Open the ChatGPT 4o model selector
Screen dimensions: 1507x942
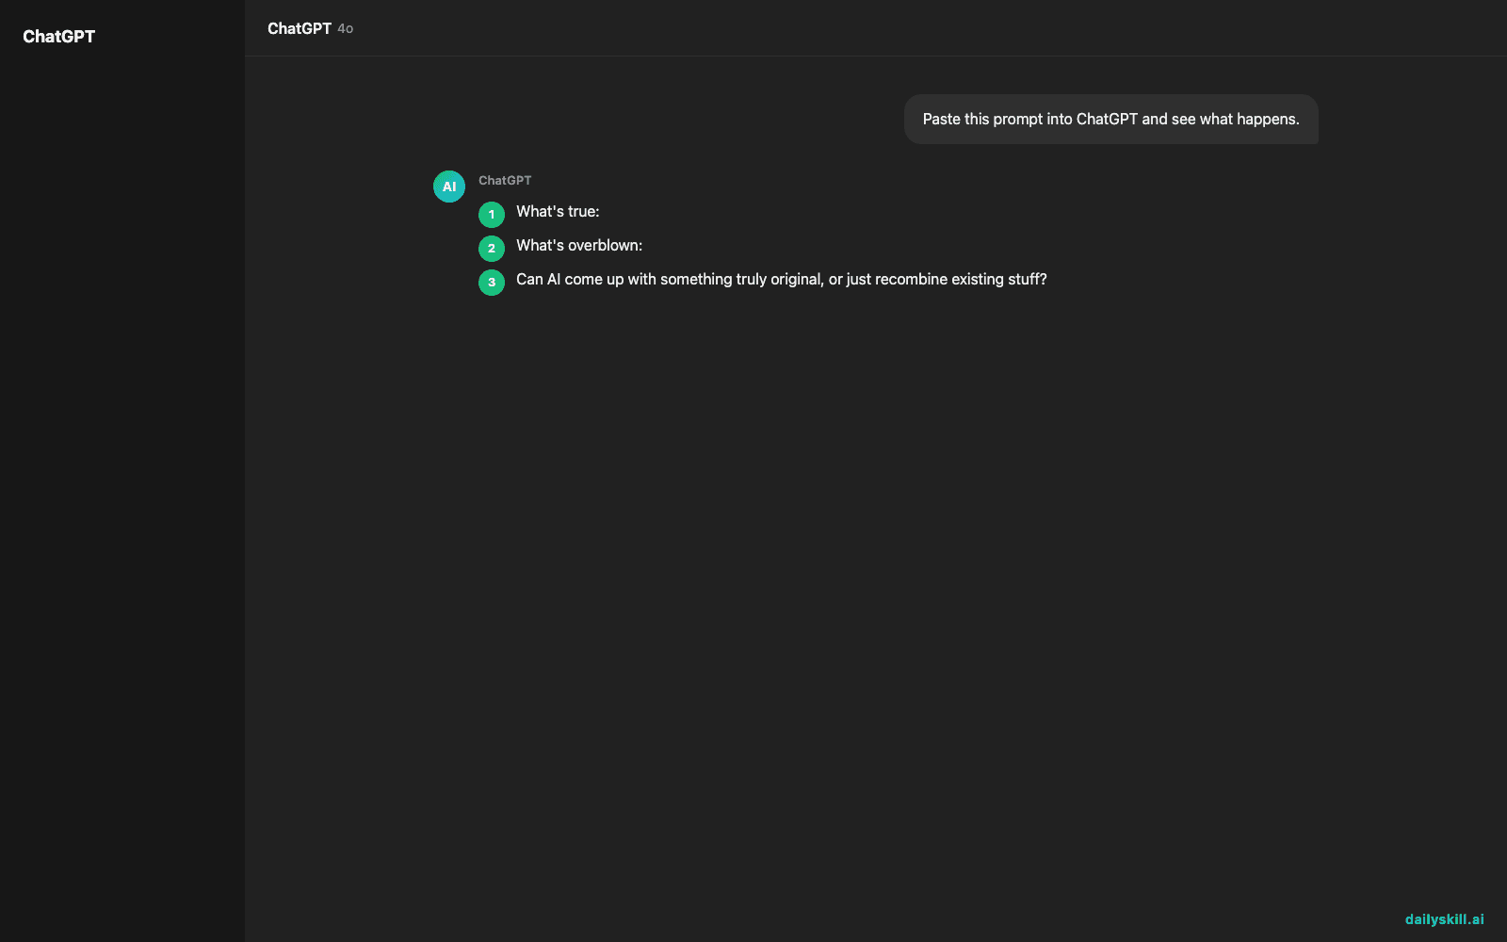click(310, 28)
